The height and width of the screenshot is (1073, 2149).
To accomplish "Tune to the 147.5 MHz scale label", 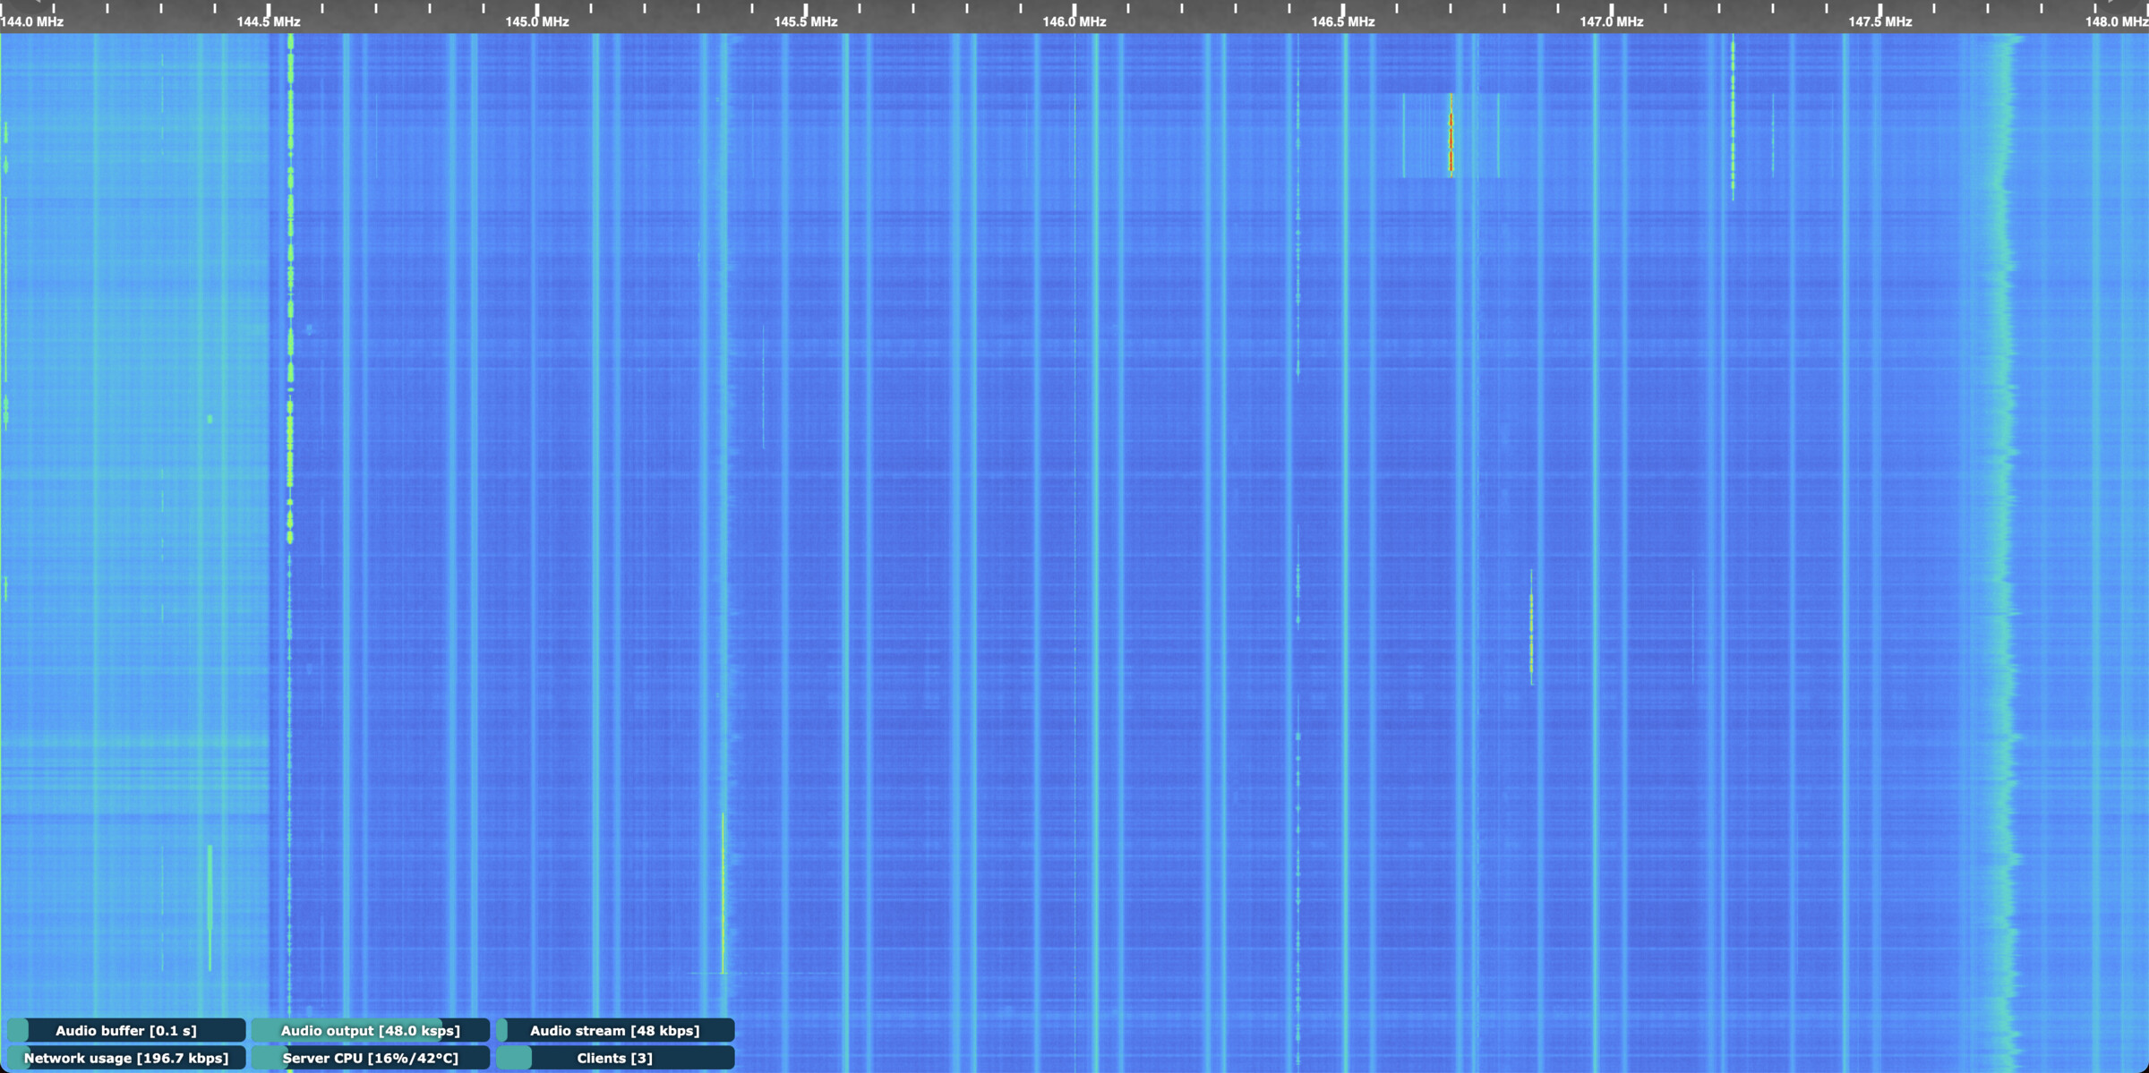I will coord(1879,21).
